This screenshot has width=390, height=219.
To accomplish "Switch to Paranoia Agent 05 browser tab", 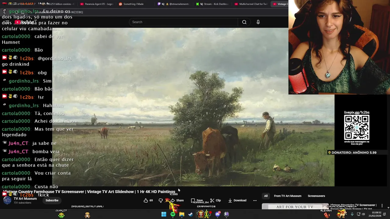I will pyautogui.click(x=97, y=4).
